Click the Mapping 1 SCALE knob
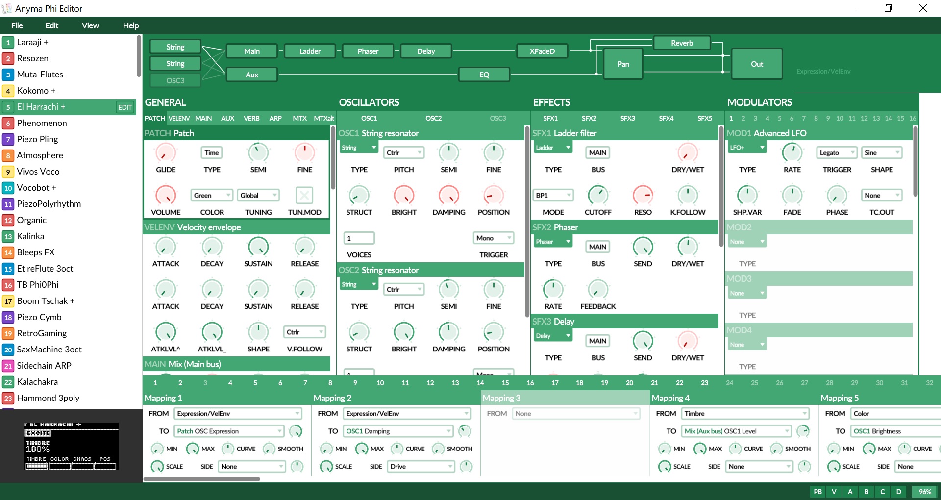The width and height of the screenshot is (941, 500). tap(157, 466)
